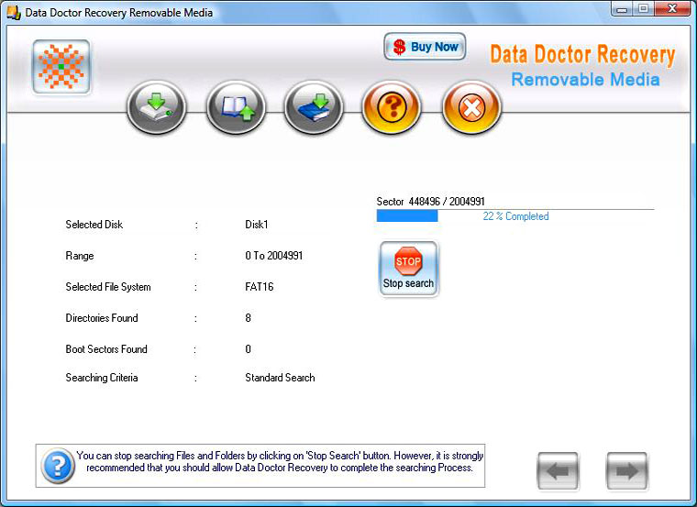Click the 'Range' label
Screen dimensions: 697x507
coord(80,256)
